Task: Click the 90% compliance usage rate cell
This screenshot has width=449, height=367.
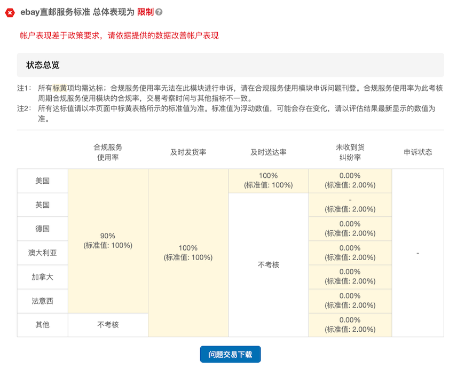Action: click(x=108, y=240)
